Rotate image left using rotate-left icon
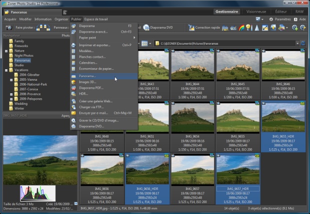Screen dimensions: 310x214 pyautogui.click(x=39, y=28)
